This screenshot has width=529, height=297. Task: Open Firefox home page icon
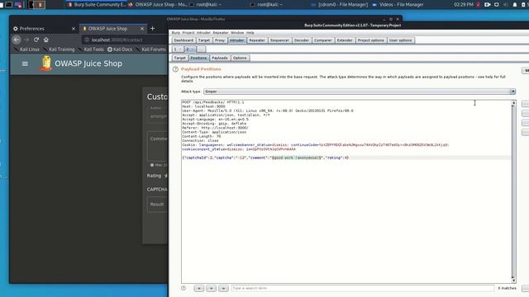point(46,40)
